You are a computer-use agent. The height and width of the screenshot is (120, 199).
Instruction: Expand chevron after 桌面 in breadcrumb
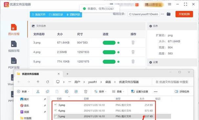click(115, 82)
